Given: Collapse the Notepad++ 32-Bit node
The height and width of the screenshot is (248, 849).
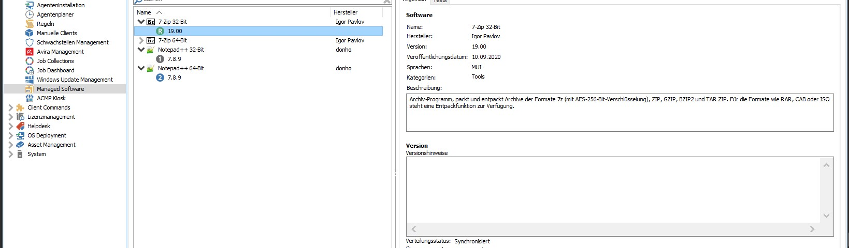Looking at the screenshot, I should (x=141, y=50).
